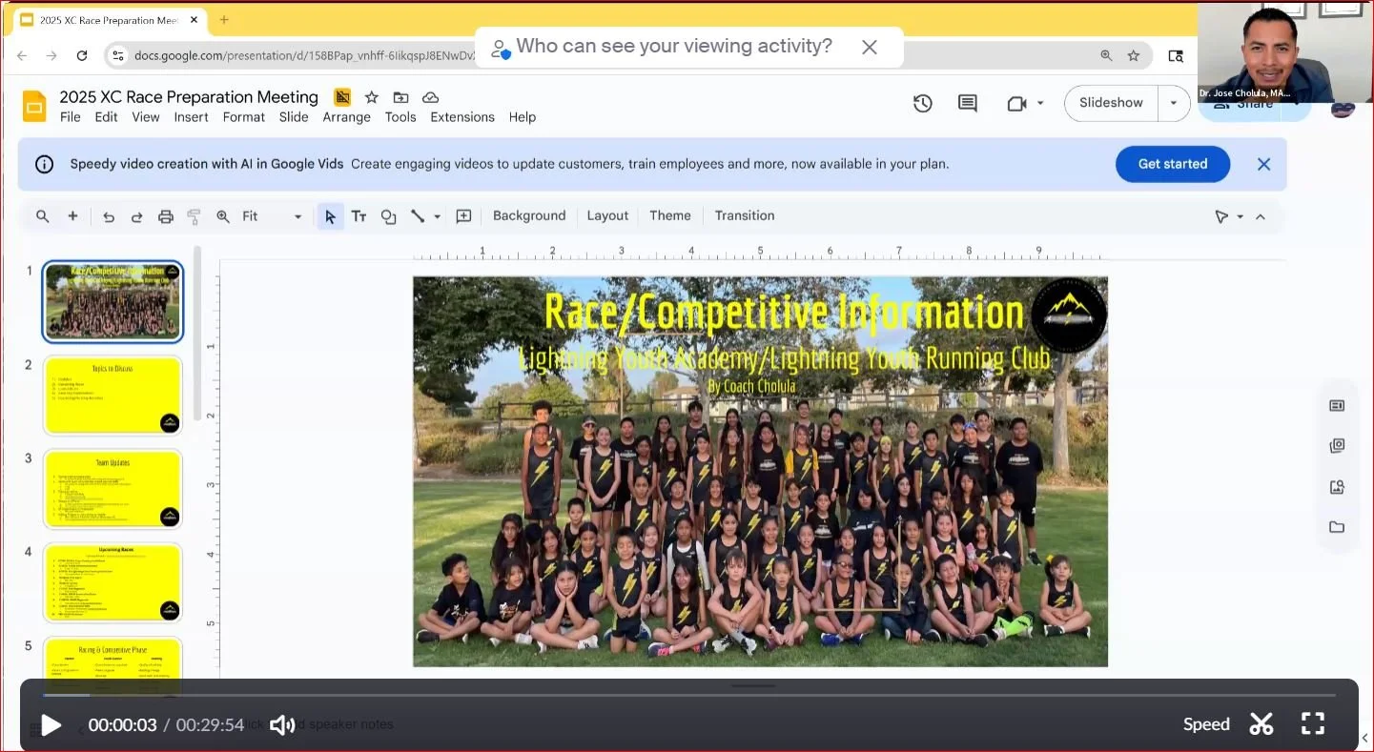The width and height of the screenshot is (1374, 752).
Task: Open version history clock icon
Action: (x=923, y=103)
